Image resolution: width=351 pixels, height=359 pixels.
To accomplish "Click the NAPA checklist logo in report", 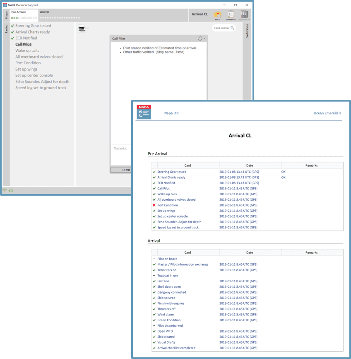I will (144, 112).
